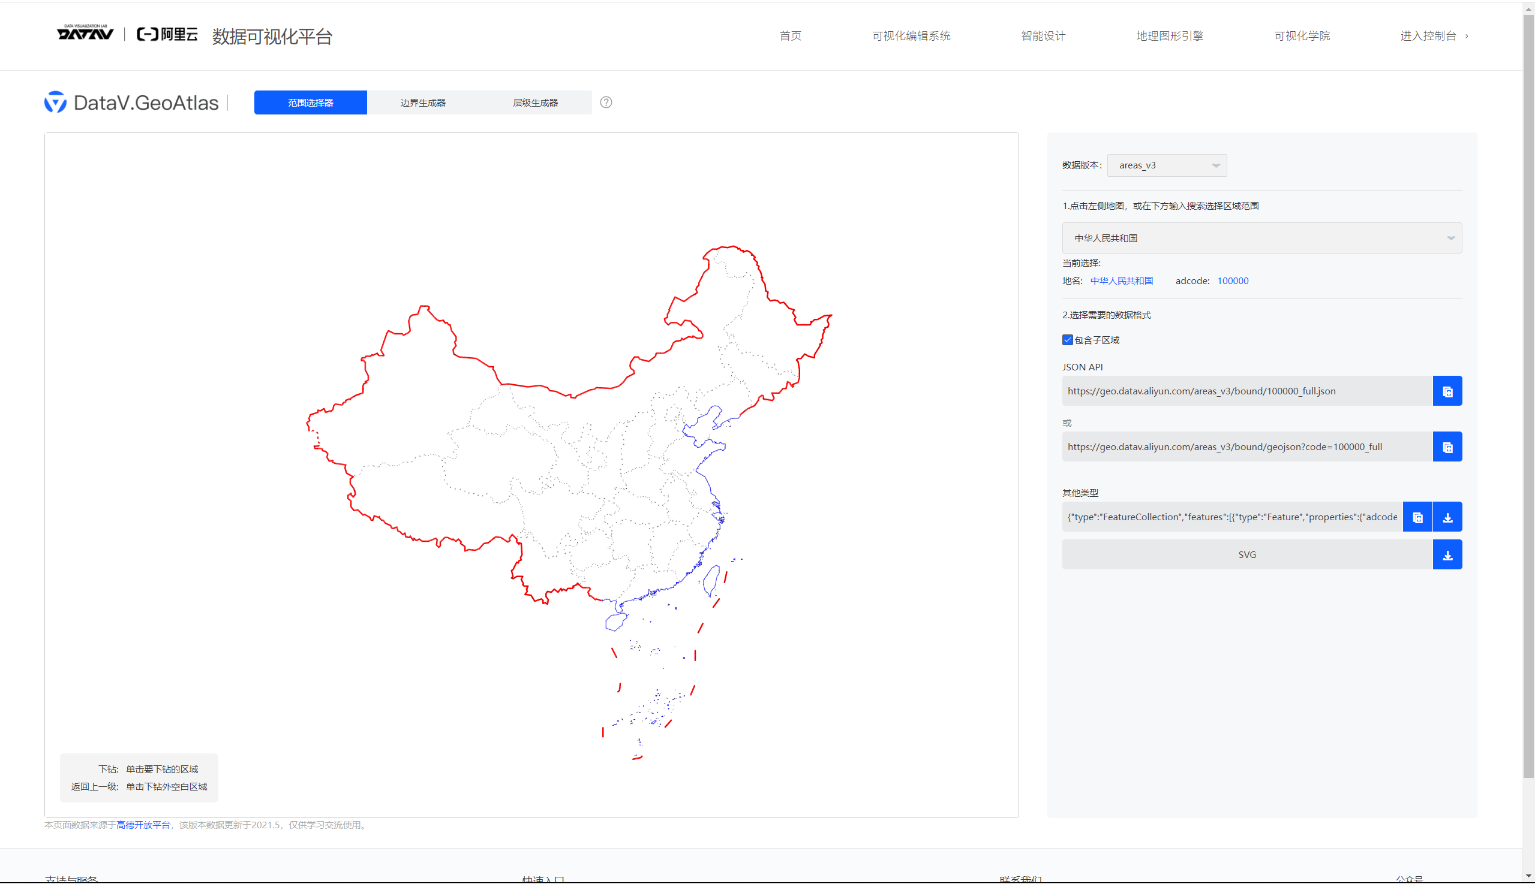Open the 地理图形引擎 menu
The image size is (1535, 884).
[1168, 35]
